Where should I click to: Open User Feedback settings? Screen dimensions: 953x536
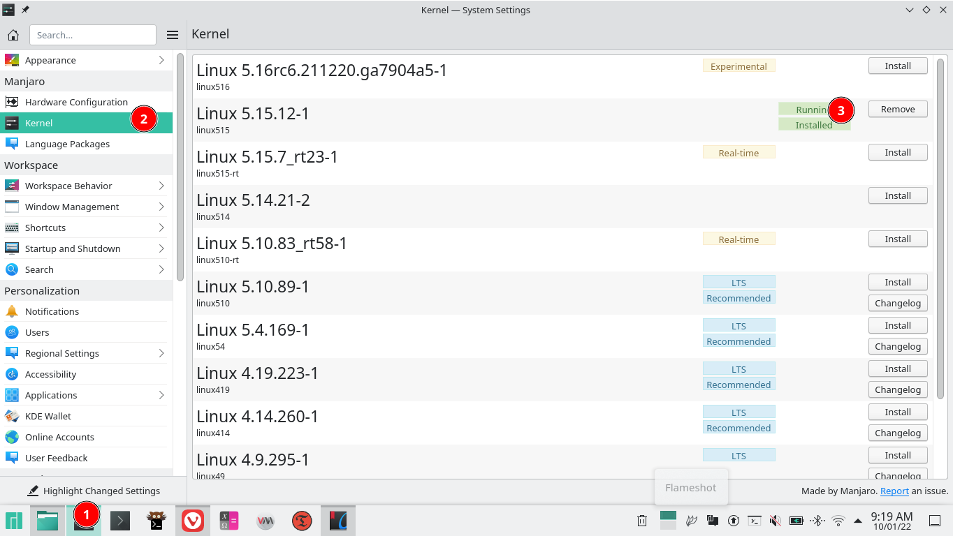[x=86, y=458]
